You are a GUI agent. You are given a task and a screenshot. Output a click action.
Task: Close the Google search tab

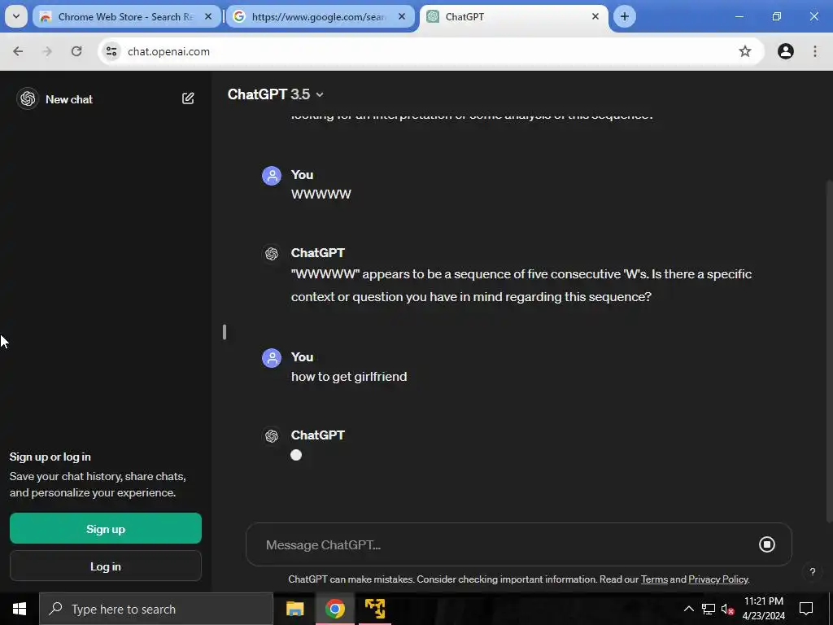[x=402, y=16]
